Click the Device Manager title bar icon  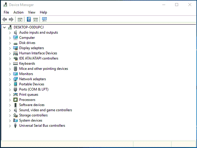[x=6, y=5]
